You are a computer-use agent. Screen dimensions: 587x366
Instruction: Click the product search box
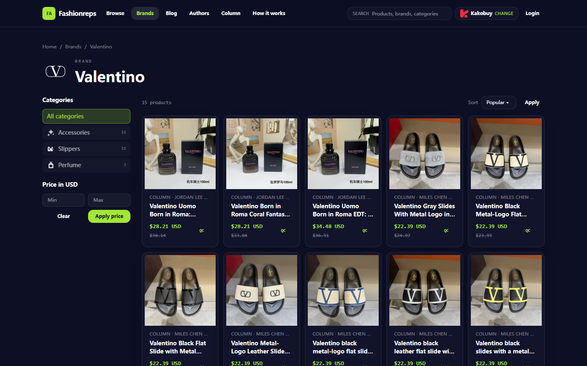(x=399, y=13)
